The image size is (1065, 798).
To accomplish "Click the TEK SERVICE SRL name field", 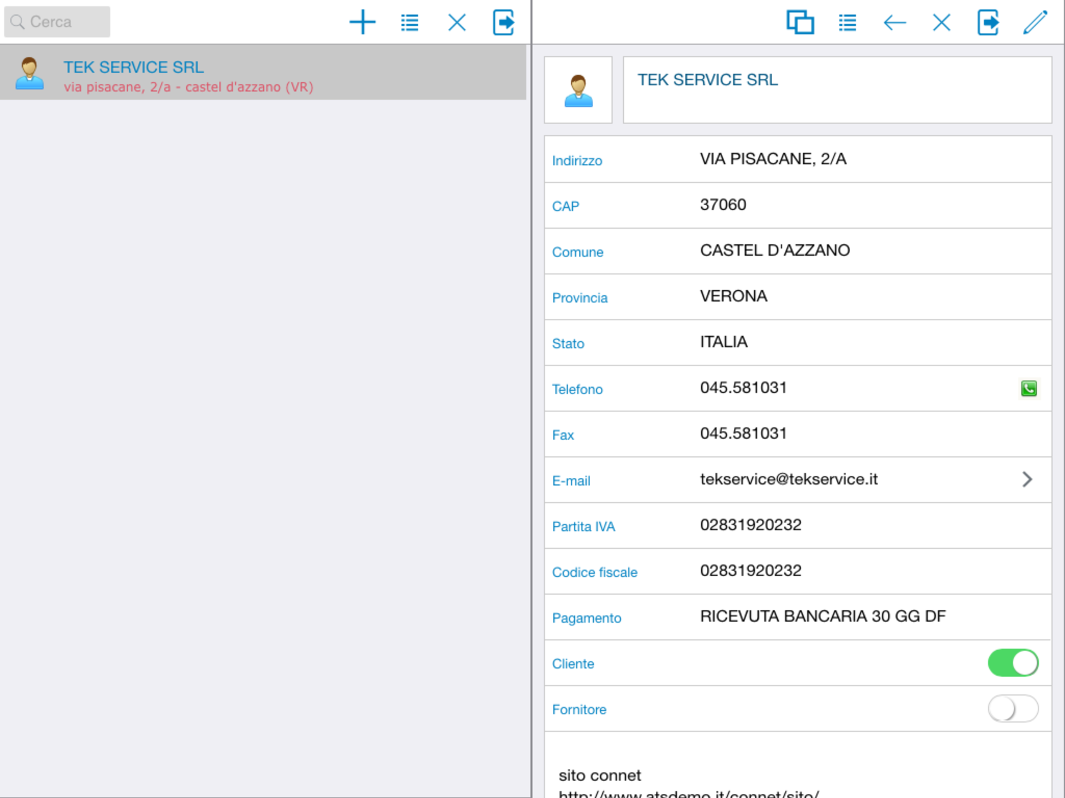I will click(837, 90).
